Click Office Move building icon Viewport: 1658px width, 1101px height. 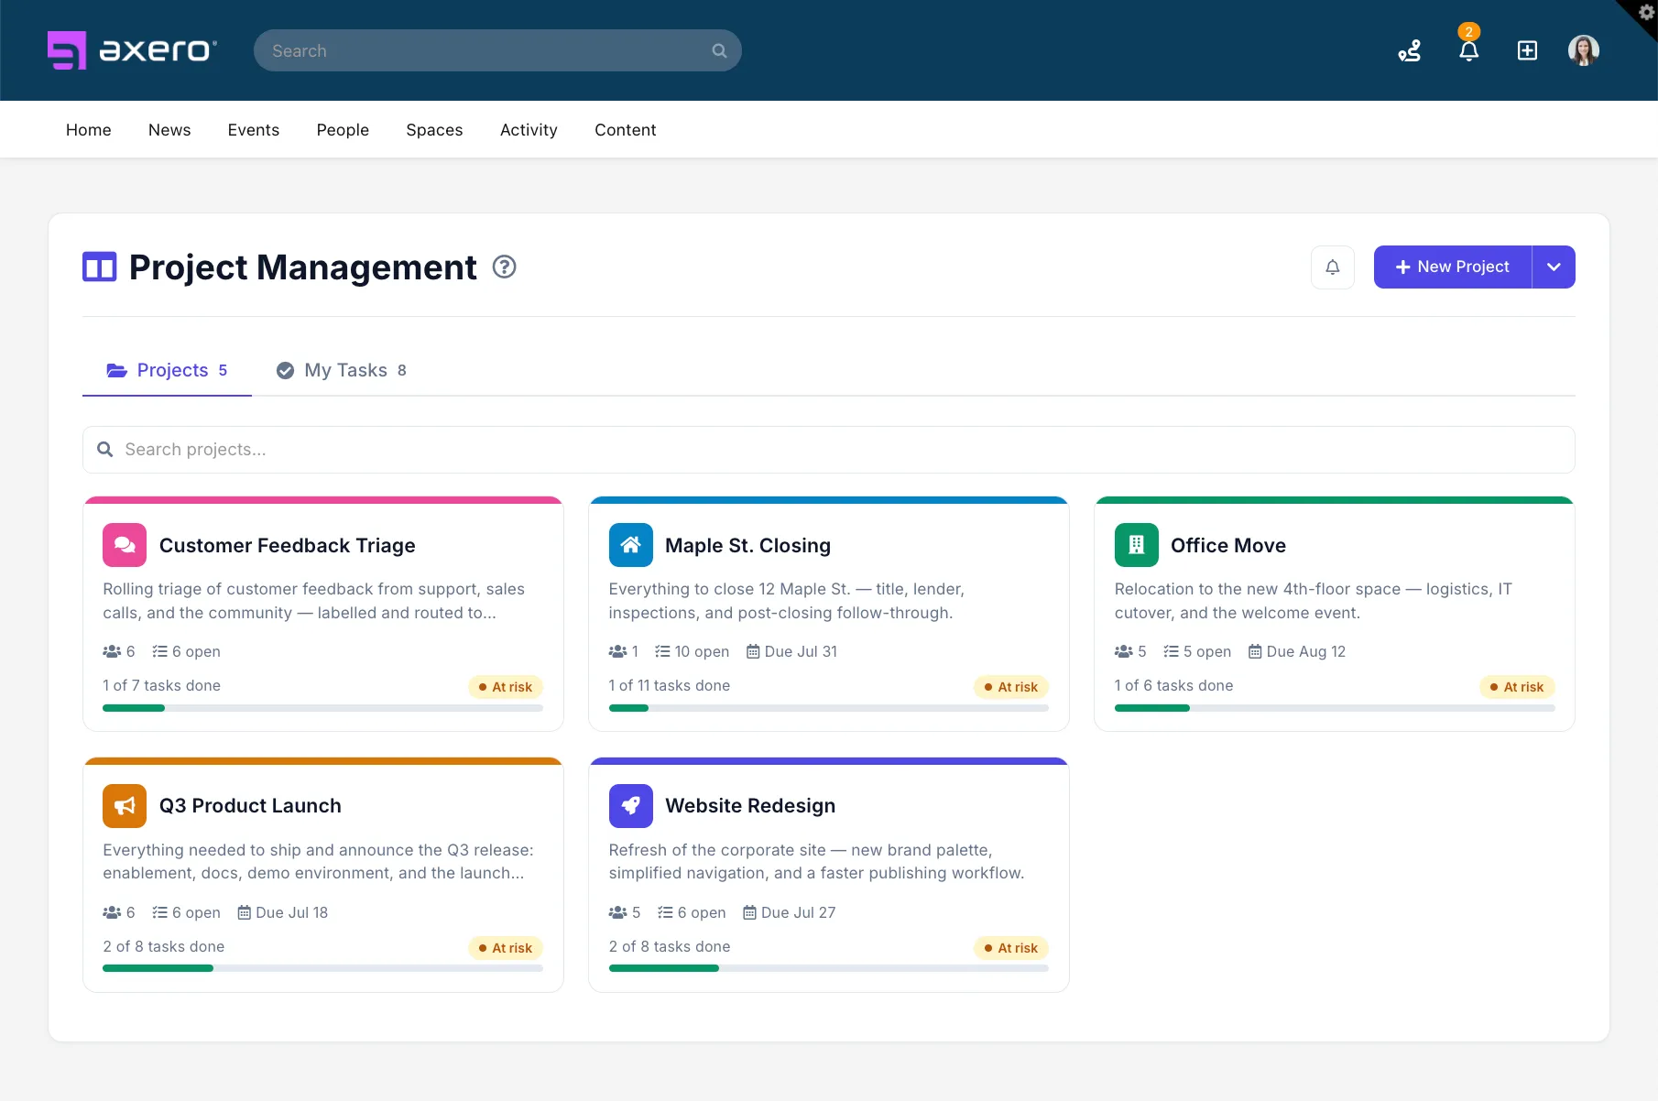(x=1137, y=545)
